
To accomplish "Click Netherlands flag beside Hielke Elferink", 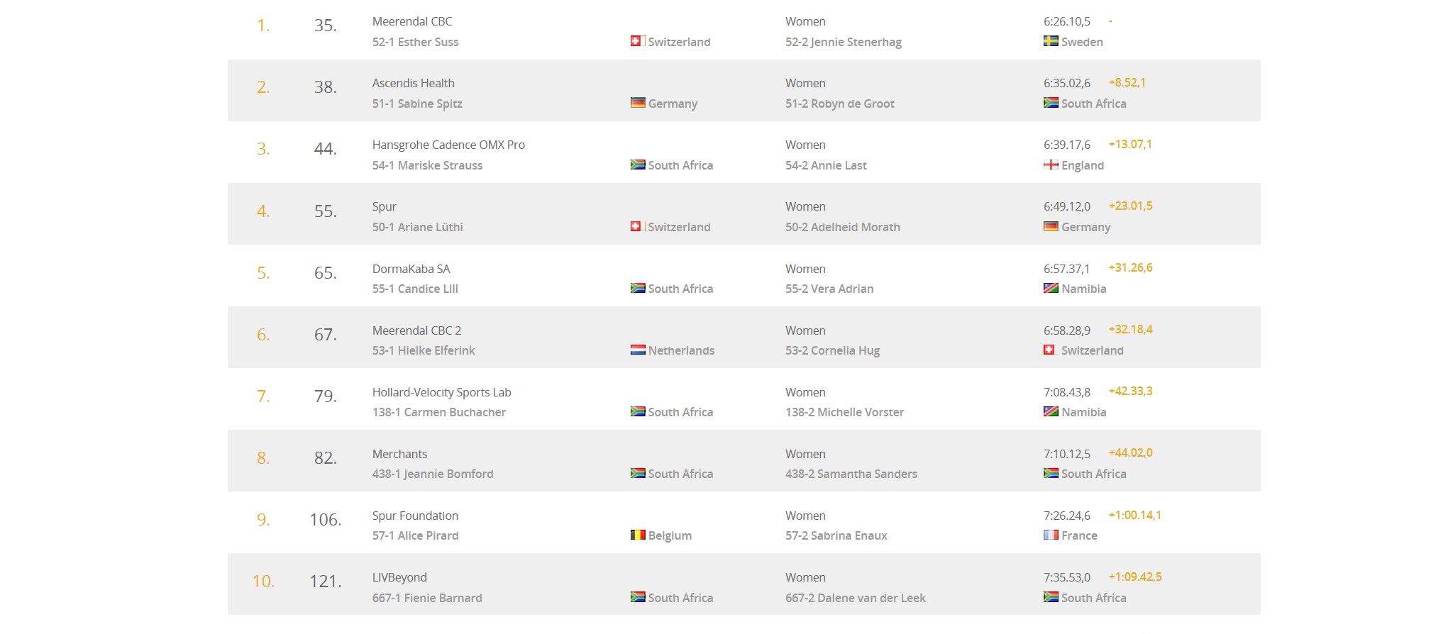I will click(637, 350).
